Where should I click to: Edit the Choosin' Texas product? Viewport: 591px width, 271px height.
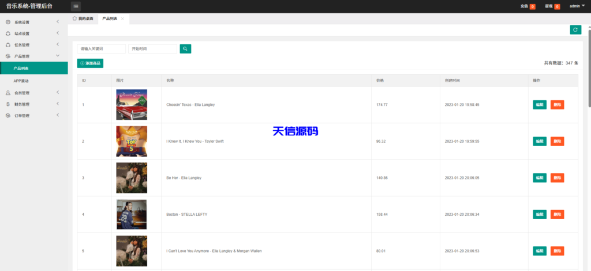540,105
